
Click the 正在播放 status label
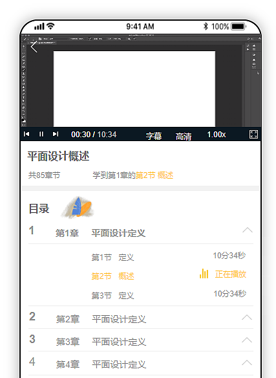231,274
